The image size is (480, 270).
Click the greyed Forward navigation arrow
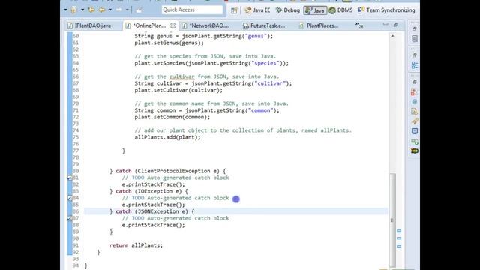click(118, 10)
